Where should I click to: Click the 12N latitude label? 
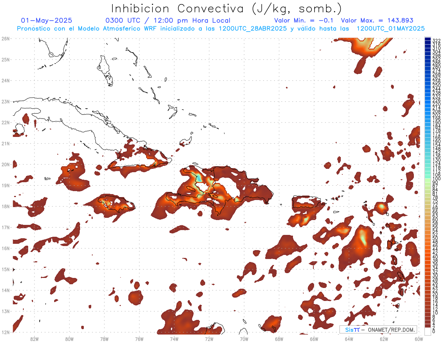click(x=6, y=332)
